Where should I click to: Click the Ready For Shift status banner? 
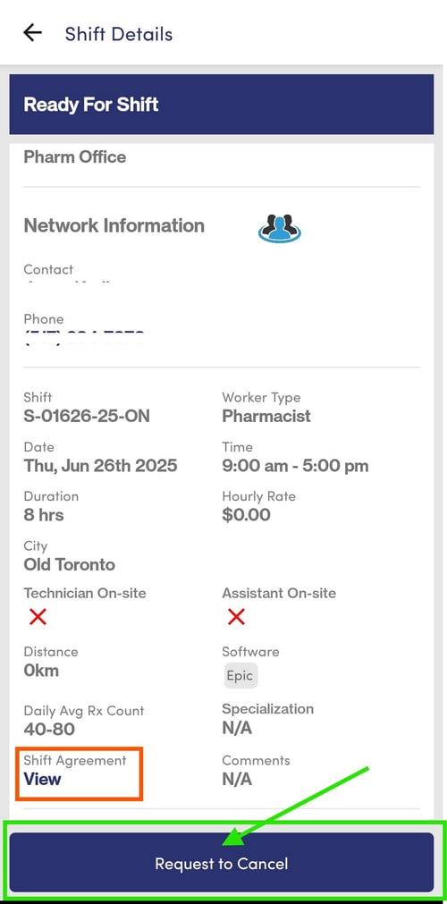point(222,105)
